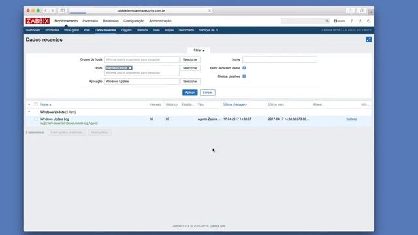
Task: Sort by Nome column
Action: 45,104
